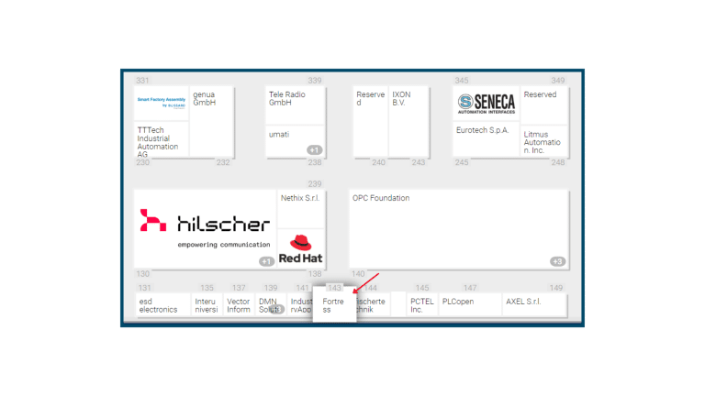Image resolution: width=705 pixels, height=396 pixels.
Task: Select the Vector Inform booth
Action: [239, 305]
